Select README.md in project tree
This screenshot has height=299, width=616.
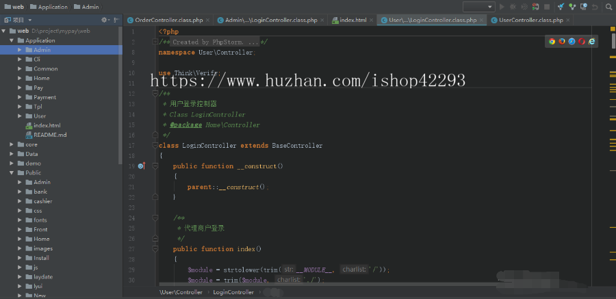[x=46, y=135]
